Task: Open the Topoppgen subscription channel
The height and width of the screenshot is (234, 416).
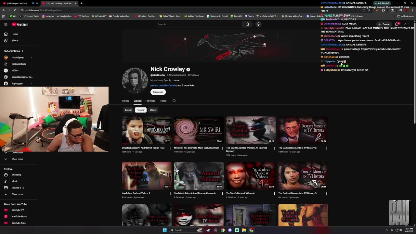Action: [x=17, y=84]
